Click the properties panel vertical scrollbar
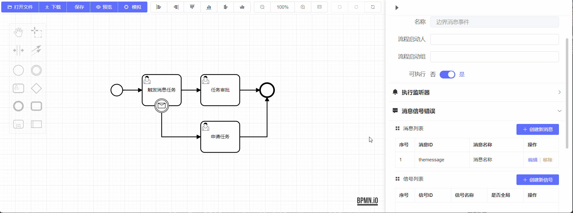Viewport: 573px width, 213px height. pyautogui.click(x=567, y=93)
